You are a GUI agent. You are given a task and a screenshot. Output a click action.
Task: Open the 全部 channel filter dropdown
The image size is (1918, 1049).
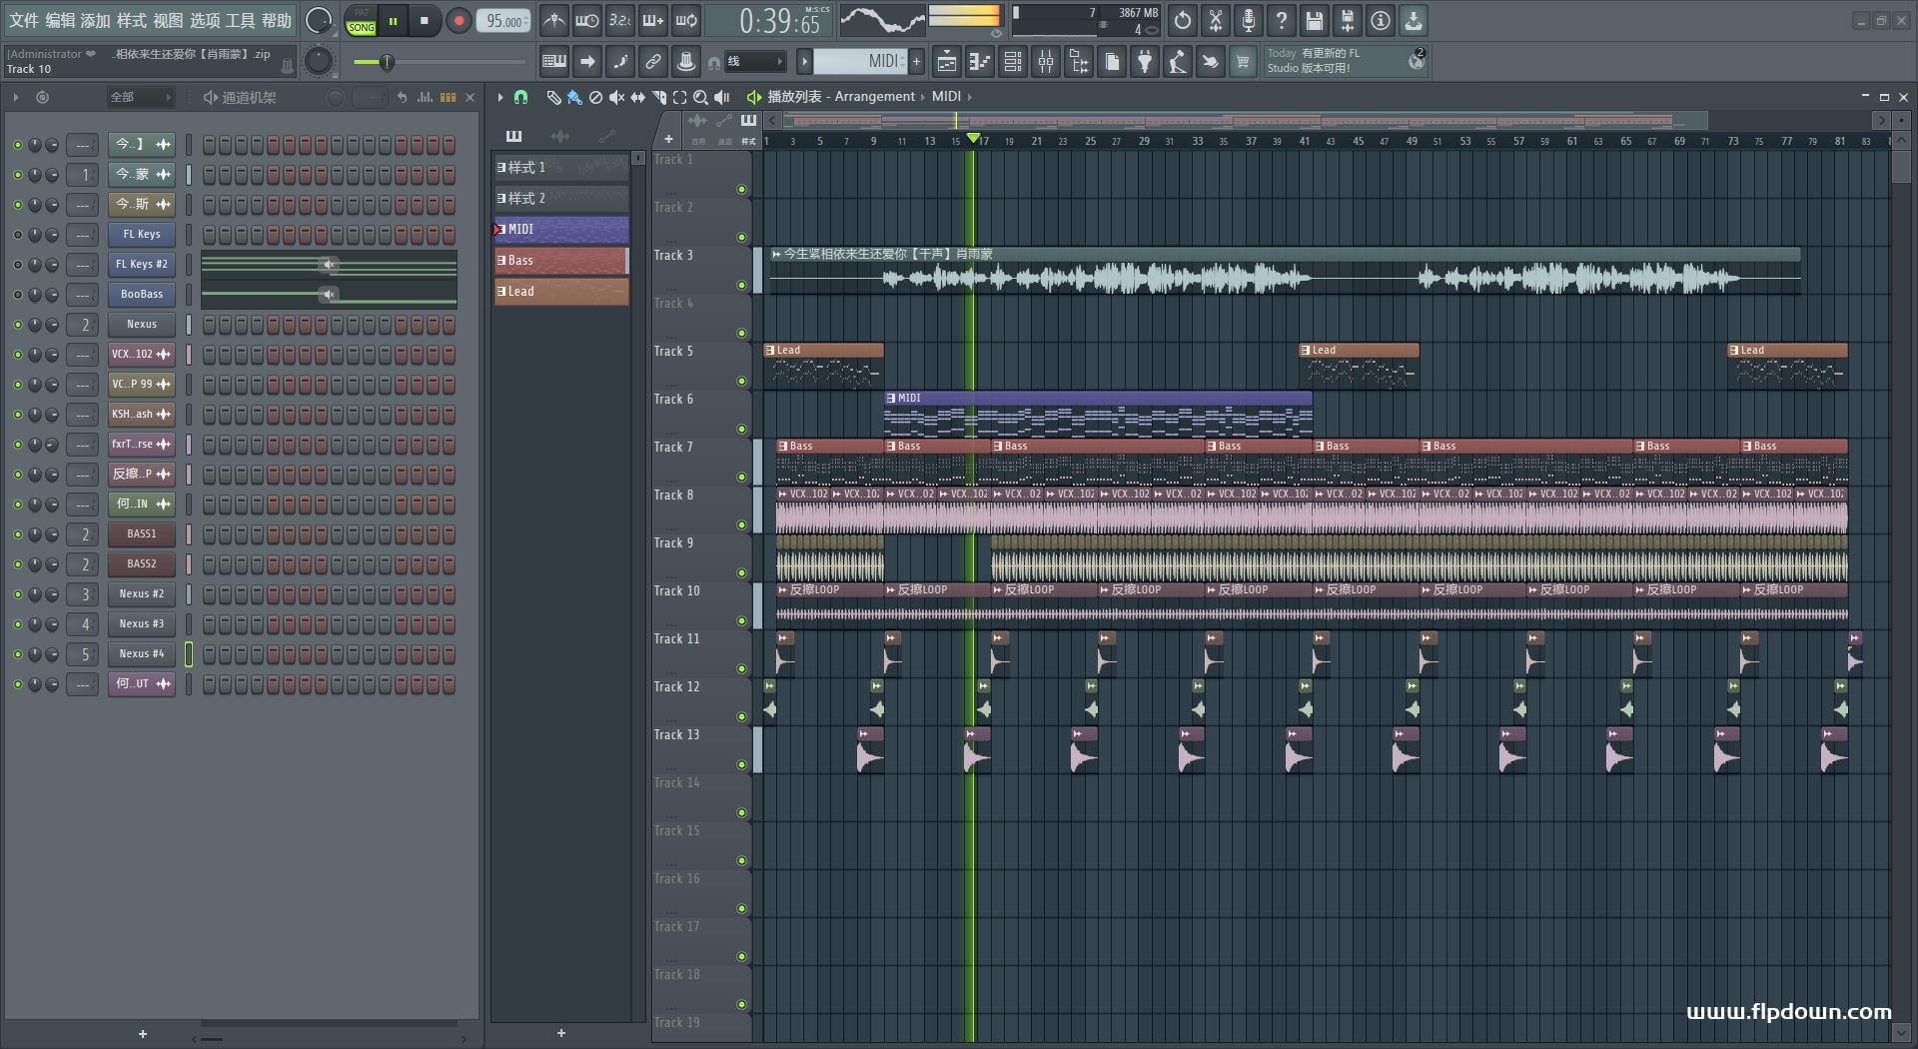coord(140,97)
